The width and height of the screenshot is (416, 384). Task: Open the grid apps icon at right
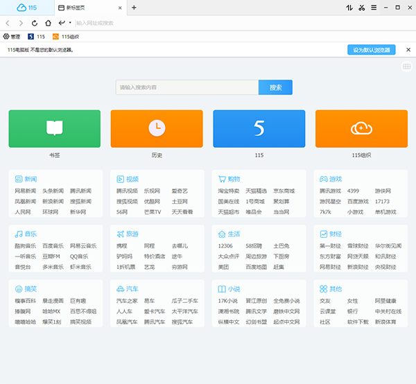point(406,67)
